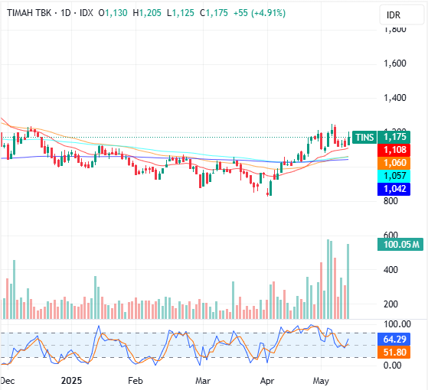Click the 2025 date on time axis
428x390 pixels.
coord(71,381)
